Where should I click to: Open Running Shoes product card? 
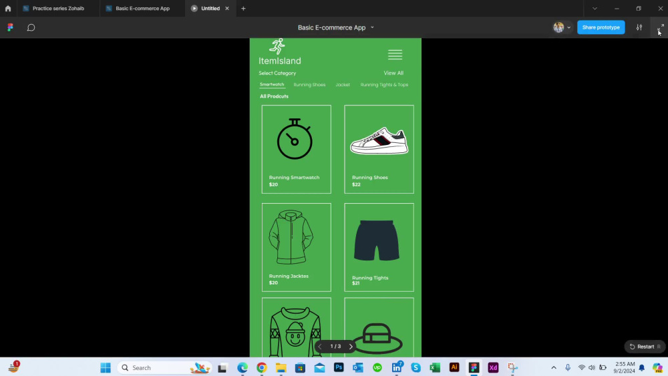(x=379, y=149)
